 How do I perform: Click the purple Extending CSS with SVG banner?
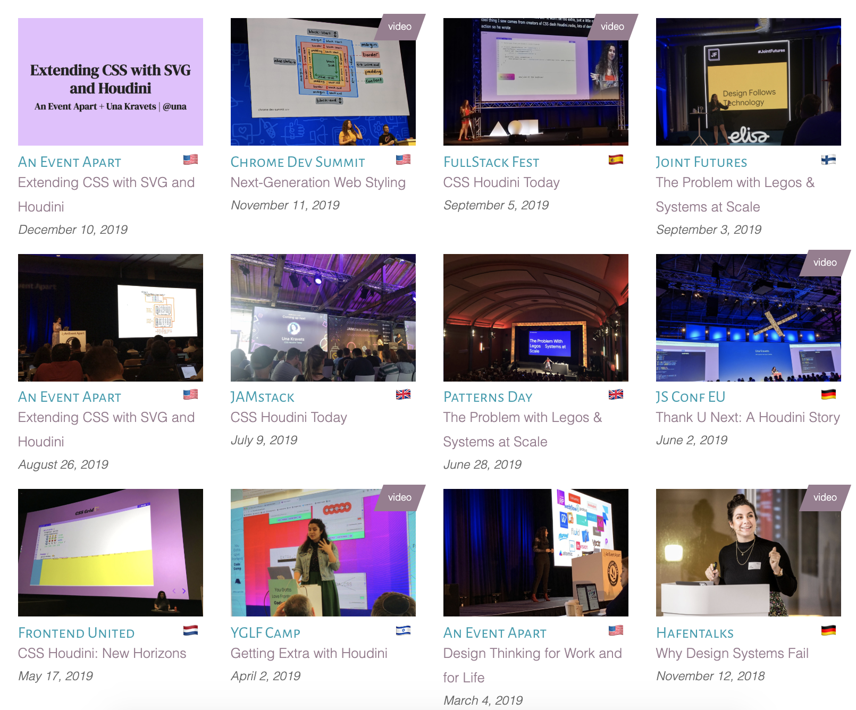tap(111, 81)
